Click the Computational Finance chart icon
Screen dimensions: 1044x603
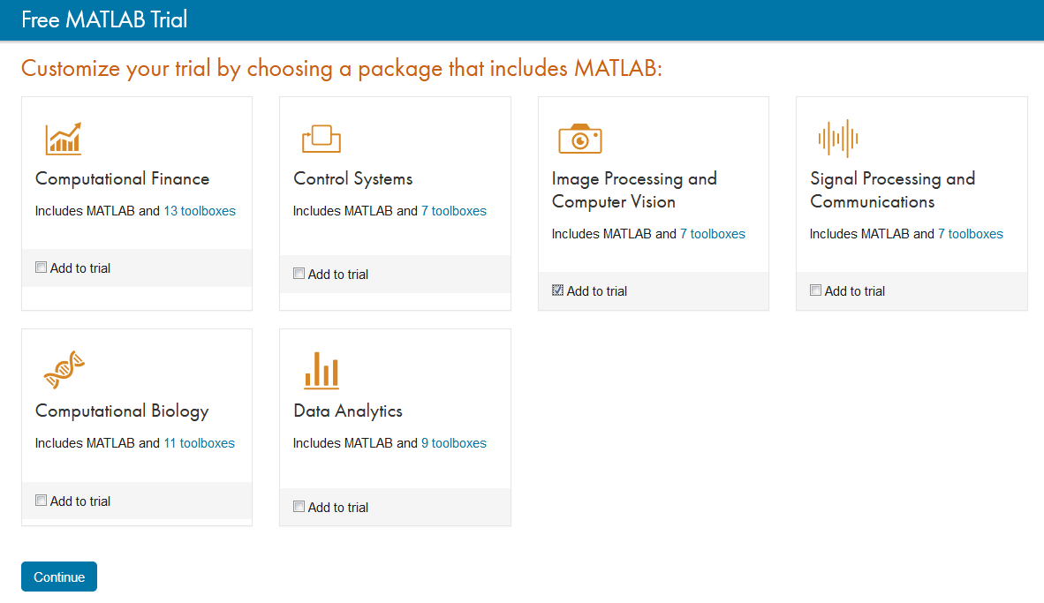(64, 139)
